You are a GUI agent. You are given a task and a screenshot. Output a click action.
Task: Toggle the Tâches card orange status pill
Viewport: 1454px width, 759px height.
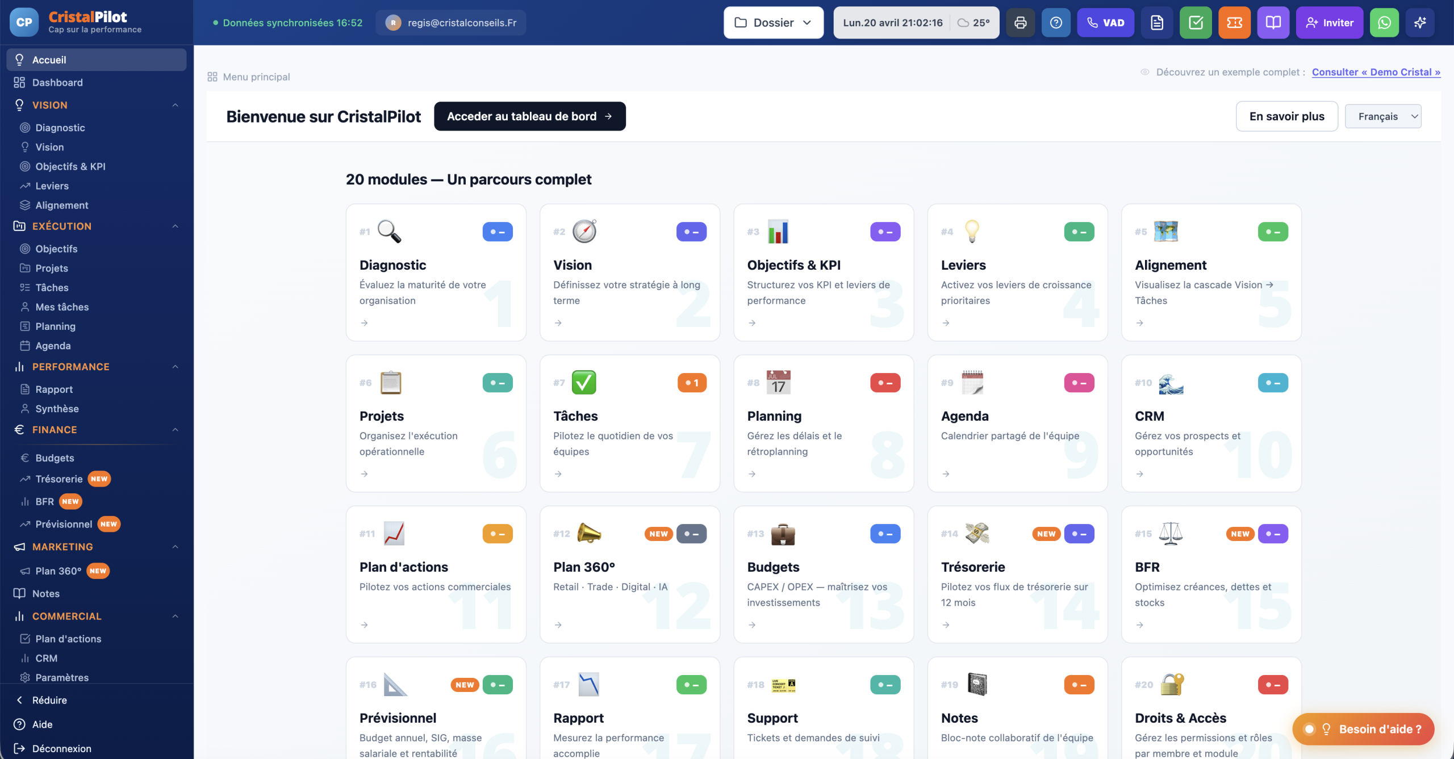(691, 383)
